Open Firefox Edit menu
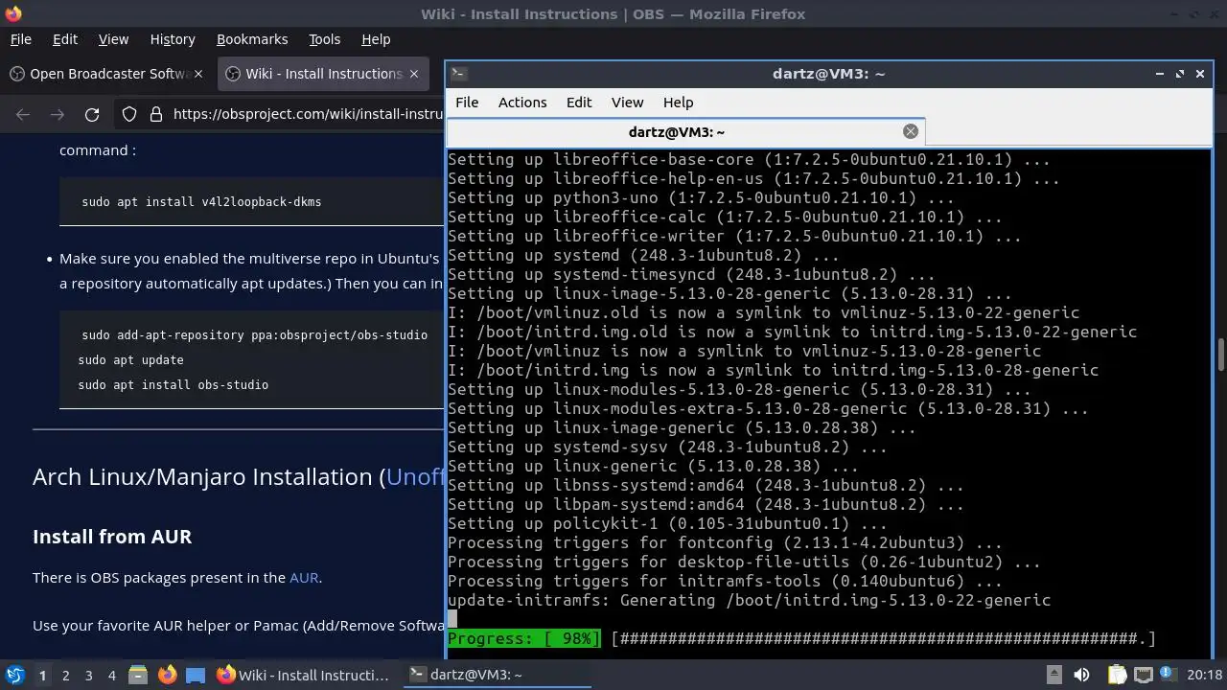 coord(65,39)
